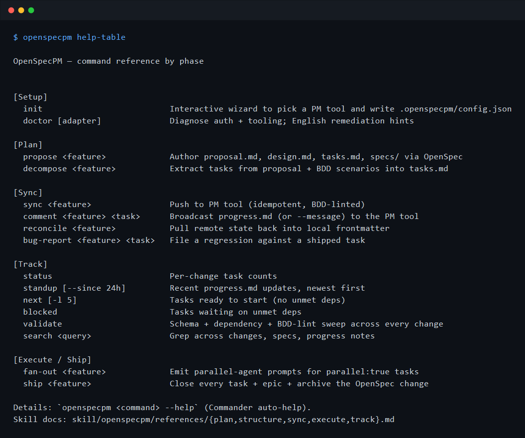Click the 'Close every task + epic' description
This screenshot has width=525, height=438.
tap(299, 384)
